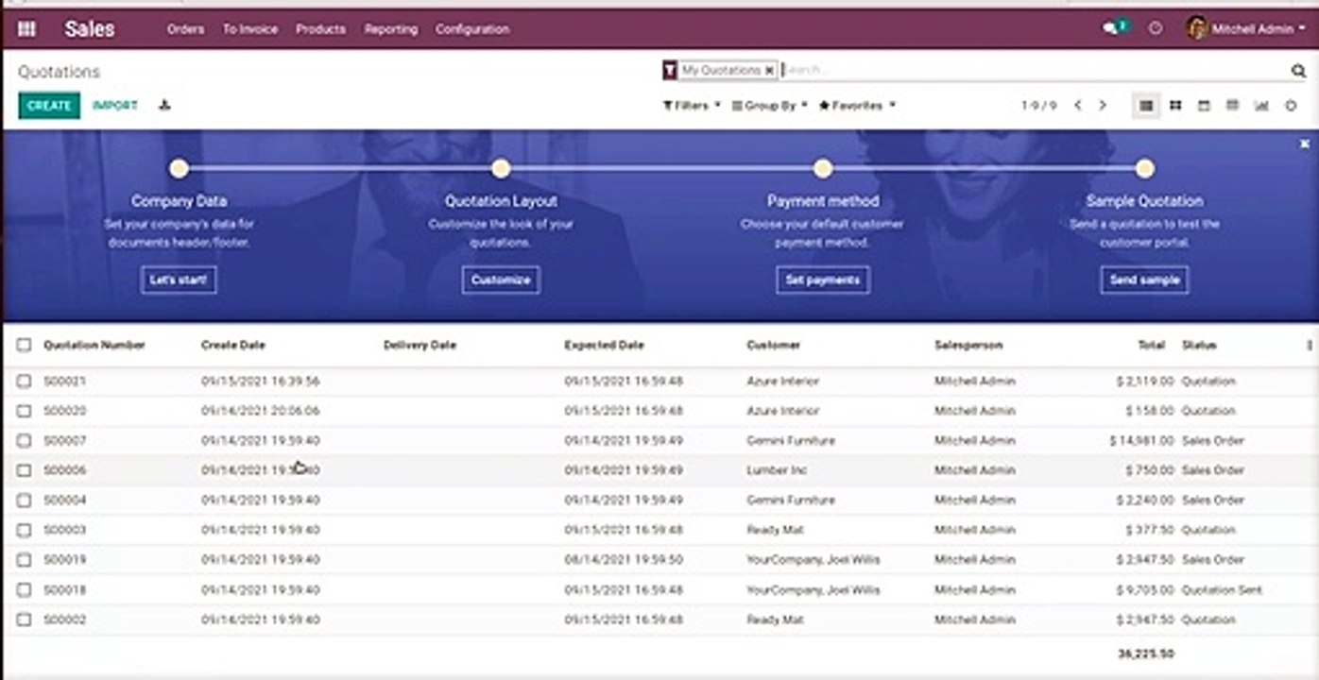
Task: Click the Sample Quotation step circle
Action: (x=1145, y=169)
